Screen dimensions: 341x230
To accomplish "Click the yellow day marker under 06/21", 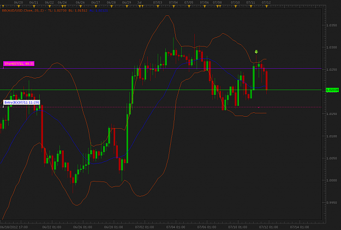I will coord(34,7).
